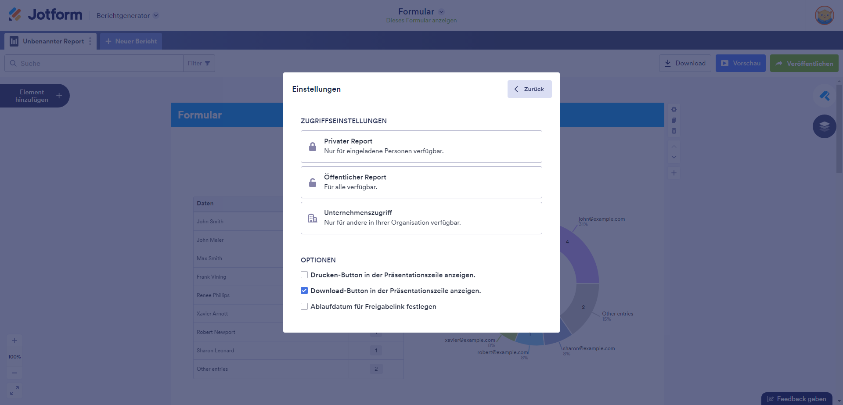Zoom out with the minus icon
The width and height of the screenshot is (843, 405).
(14, 373)
